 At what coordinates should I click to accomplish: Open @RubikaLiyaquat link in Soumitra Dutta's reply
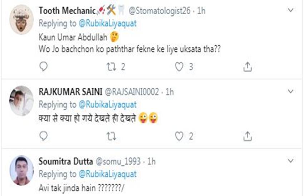[107, 174]
